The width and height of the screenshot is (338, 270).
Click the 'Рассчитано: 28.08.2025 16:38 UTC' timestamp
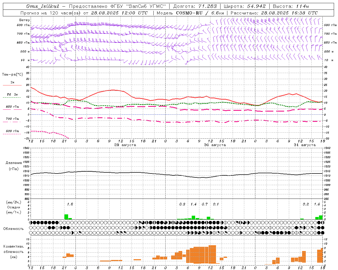click(274, 13)
